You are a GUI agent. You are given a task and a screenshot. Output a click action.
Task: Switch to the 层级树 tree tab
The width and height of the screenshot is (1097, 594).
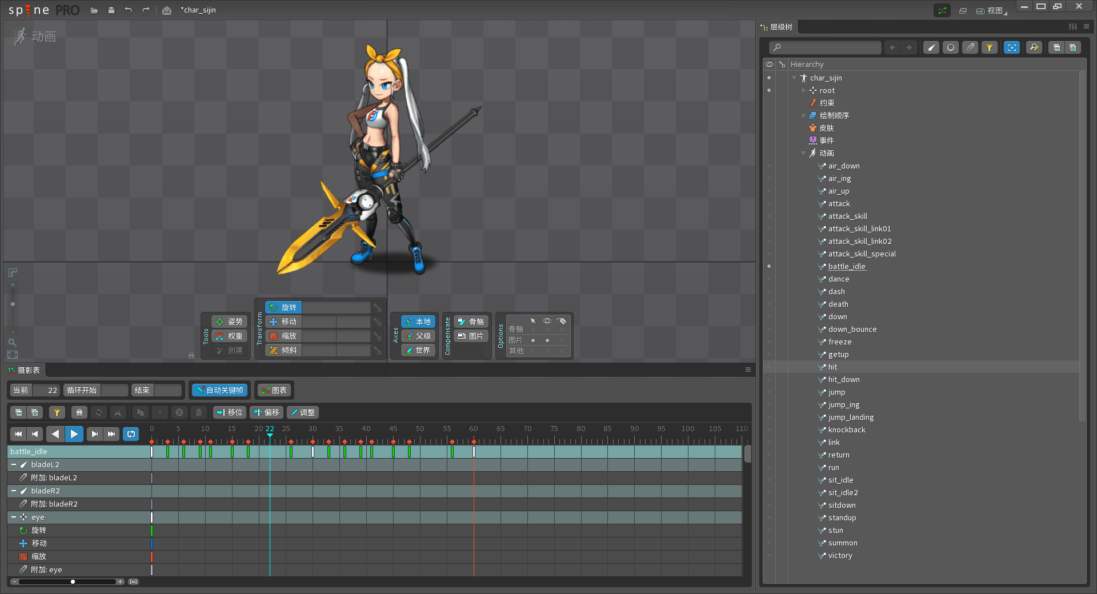[x=777, y=27]
